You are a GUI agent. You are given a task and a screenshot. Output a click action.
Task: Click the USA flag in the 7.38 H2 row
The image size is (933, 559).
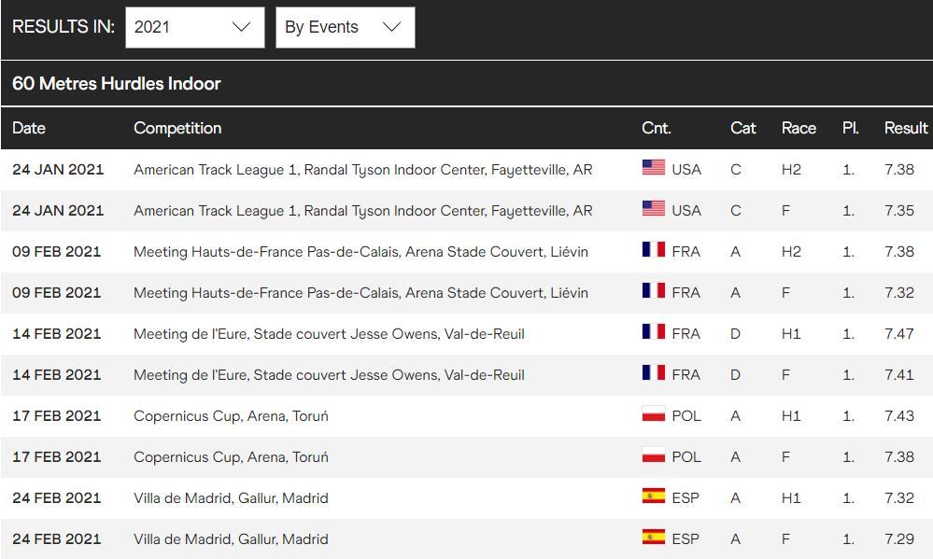pyautogui.click(x=654, y=168)
